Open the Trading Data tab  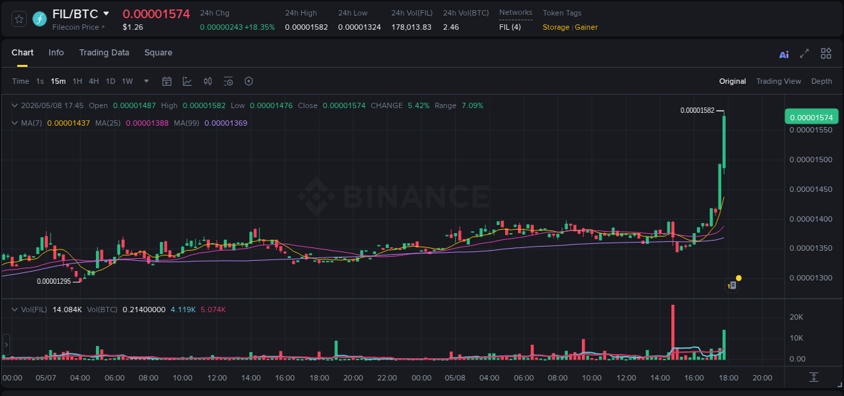(104, 53)
